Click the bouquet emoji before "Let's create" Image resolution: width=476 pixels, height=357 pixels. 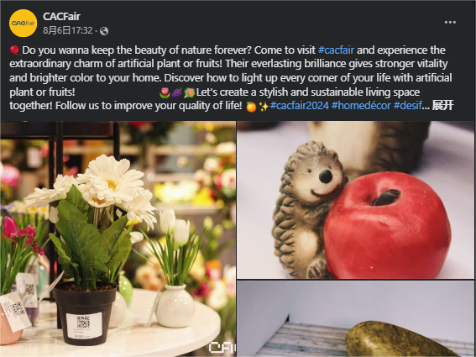pos(189,92)
